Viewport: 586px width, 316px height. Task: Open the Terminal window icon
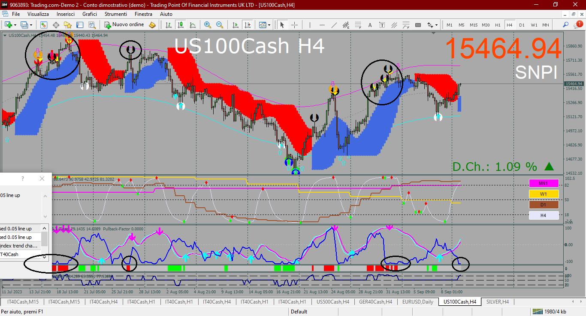pos(80,25)
